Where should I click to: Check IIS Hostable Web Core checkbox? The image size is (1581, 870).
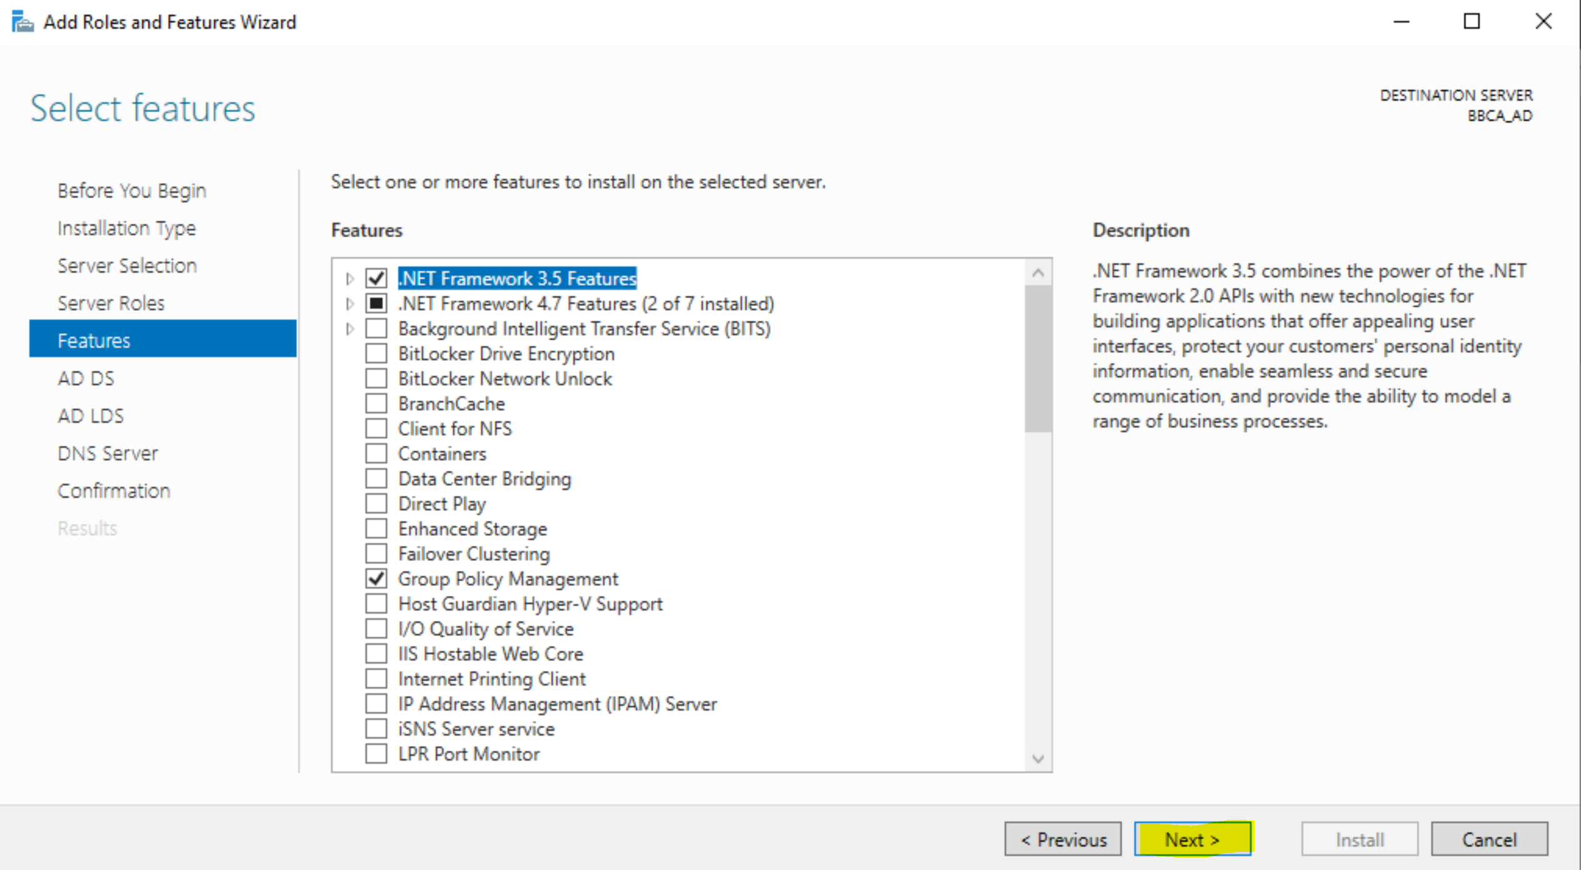[376, 654]
